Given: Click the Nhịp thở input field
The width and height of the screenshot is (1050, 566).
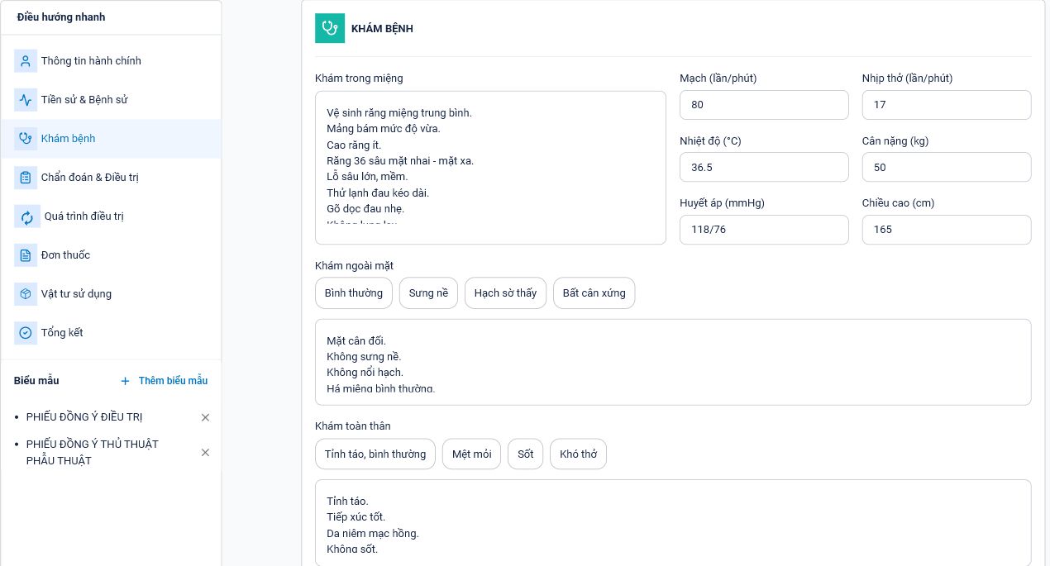Looking at the screenshot, I should pyautogui.click(x=947, y=105).
